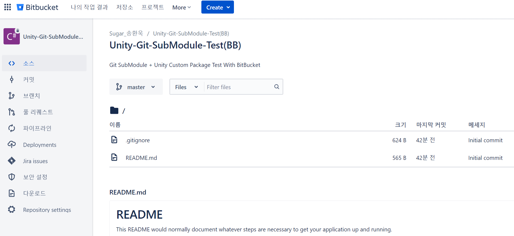
Task: Click the 크기 column header
Action: (401, 125)
